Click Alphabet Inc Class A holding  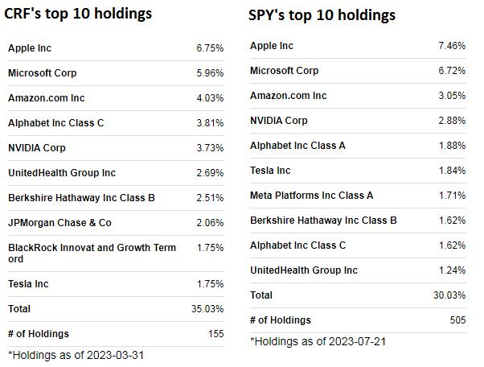(x=297, y=146)
